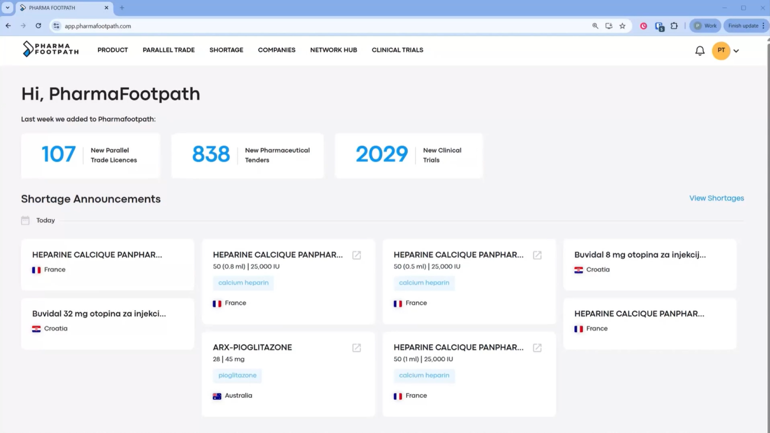The image size is (770, 433).
Task: Click the View Shortages link
Action: pyautogui.click(x=716, y=198)
